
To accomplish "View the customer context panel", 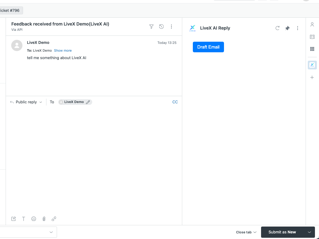I will coord(312,24).
